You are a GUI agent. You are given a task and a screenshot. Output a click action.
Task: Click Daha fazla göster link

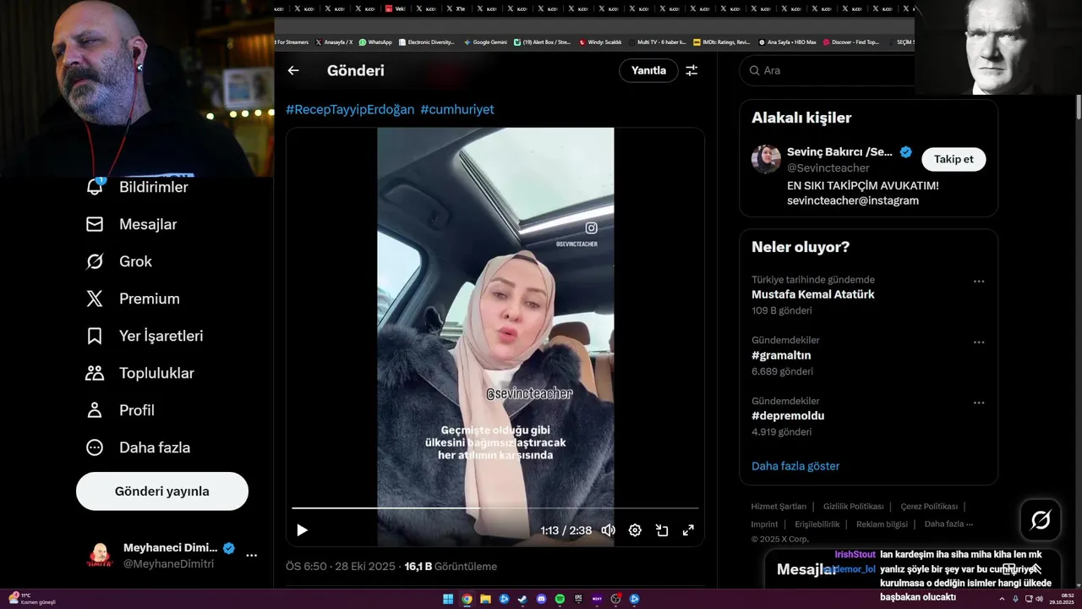tap(795, 466)
